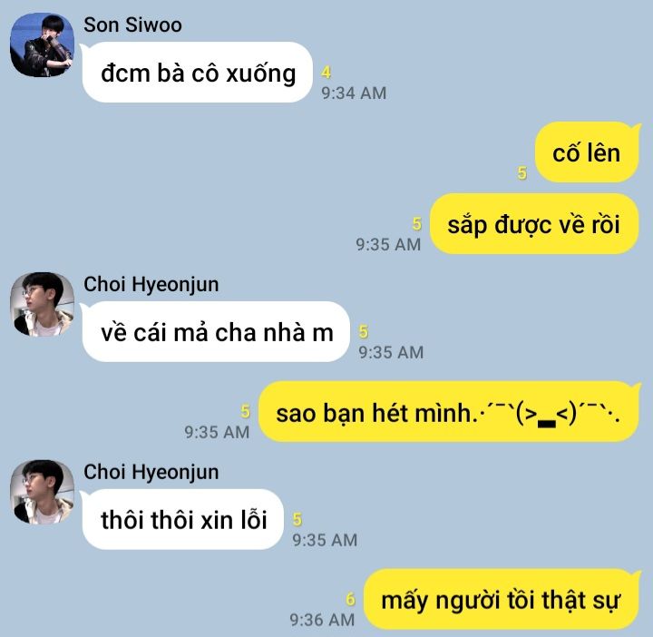Tap the "đcm bà cô xuống" message bubble
This screenshot has width=653, height=637.
pyautogui.click(x=198, y=73)
